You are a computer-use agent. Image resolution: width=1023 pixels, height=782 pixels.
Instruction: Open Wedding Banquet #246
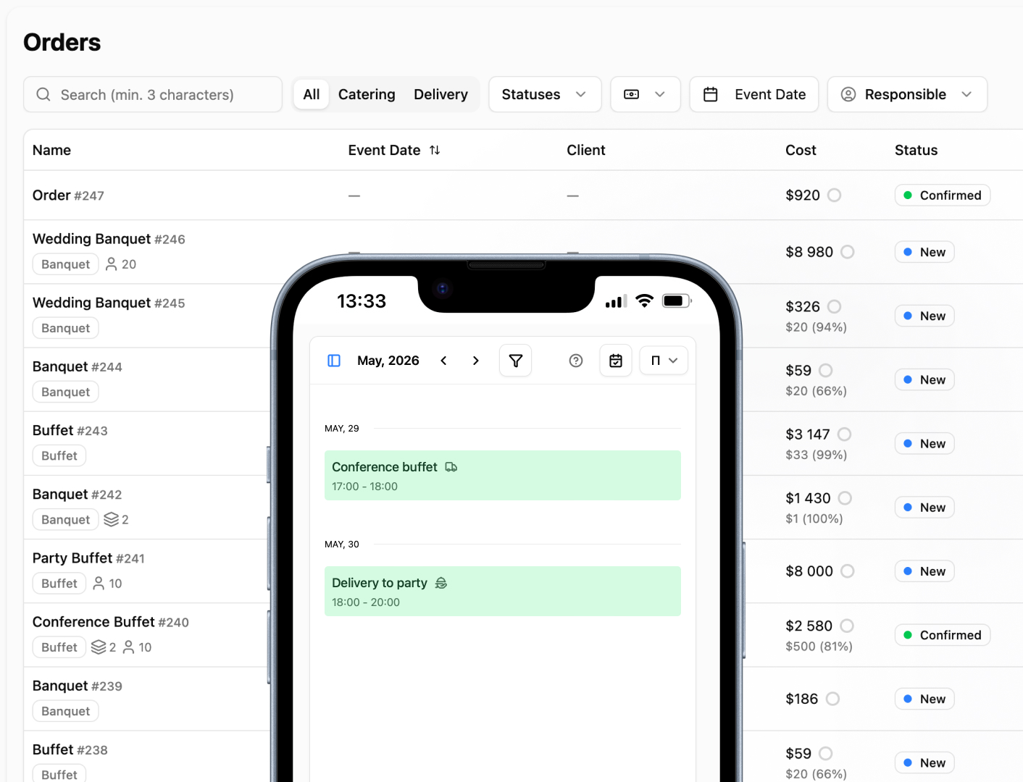(x=109, y=239)
